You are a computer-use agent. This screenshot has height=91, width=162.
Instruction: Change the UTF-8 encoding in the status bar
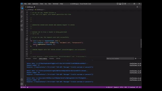[121, 87]
